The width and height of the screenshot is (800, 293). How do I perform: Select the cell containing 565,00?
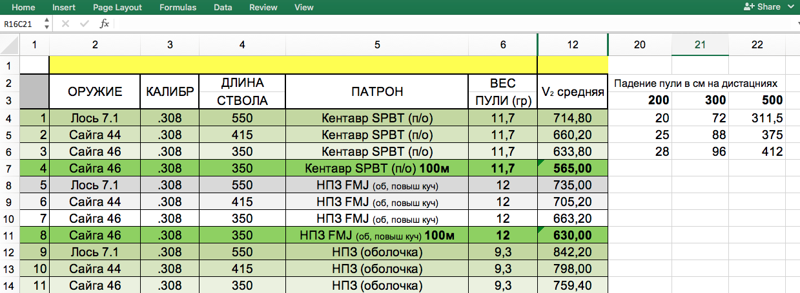pyautogui.click(x=573, y=169)
